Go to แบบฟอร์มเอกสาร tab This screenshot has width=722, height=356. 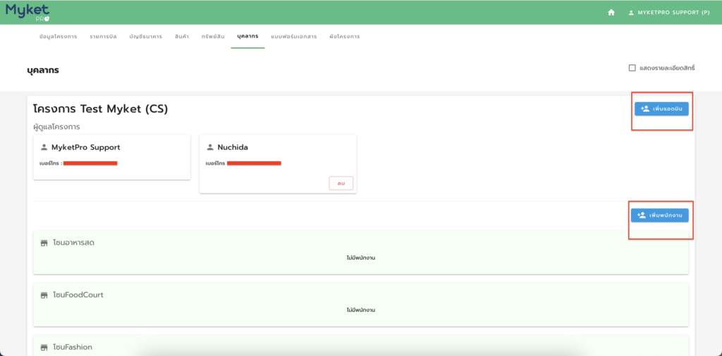[294, 37]
